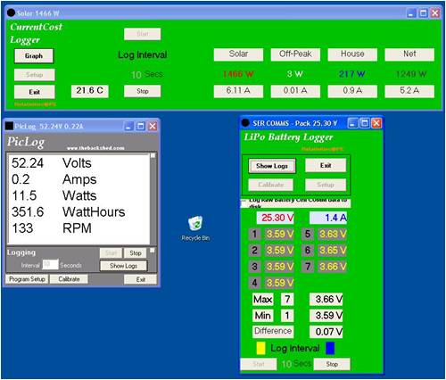
Task: Exit the PicLog window
Action: tap(141, 279)
